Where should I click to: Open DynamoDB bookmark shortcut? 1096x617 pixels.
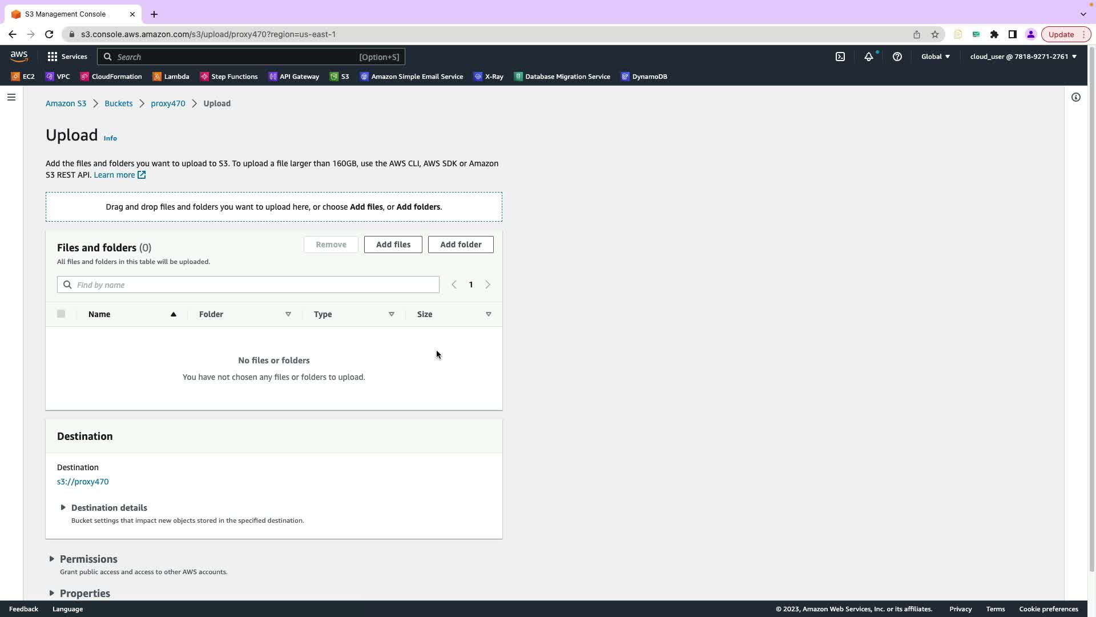tap(644, 77)
